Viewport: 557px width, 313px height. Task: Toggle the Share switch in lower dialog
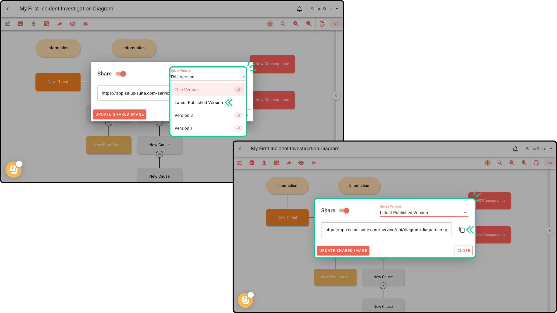[x=344, y=210]
